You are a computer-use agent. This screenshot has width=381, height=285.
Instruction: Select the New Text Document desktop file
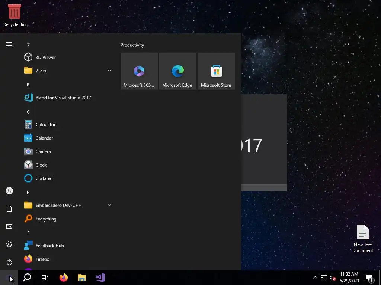(x=362, y=239)
